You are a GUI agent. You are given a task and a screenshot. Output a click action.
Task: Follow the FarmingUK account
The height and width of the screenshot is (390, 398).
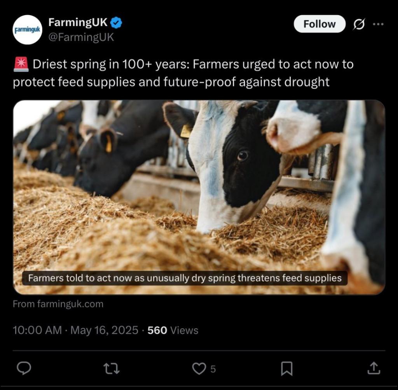point(319,24)
